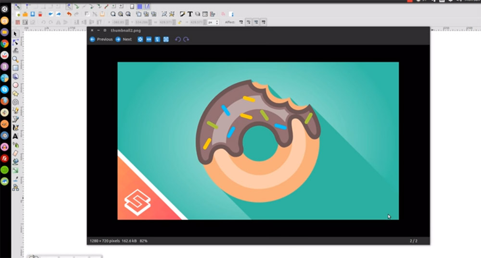Image resolution: width=481 pixels, height=258 pixels.
Task: Select the Zoom magnifier tool in left toolbox
Action: [15, 59]
